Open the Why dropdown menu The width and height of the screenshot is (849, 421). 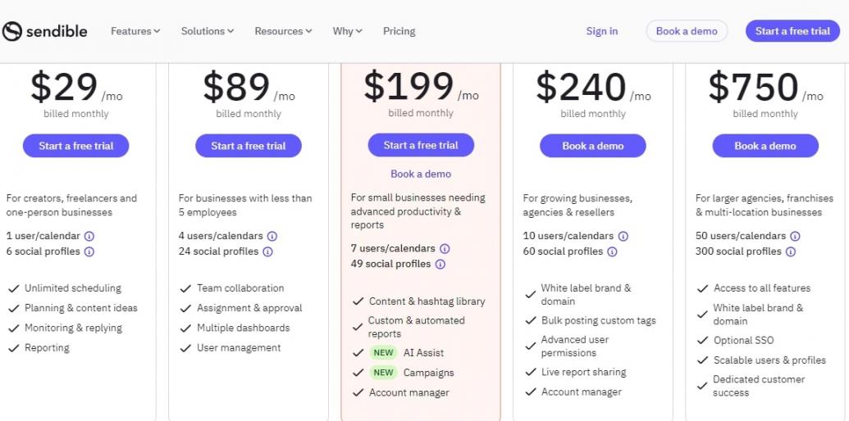[x=347, y=31]
